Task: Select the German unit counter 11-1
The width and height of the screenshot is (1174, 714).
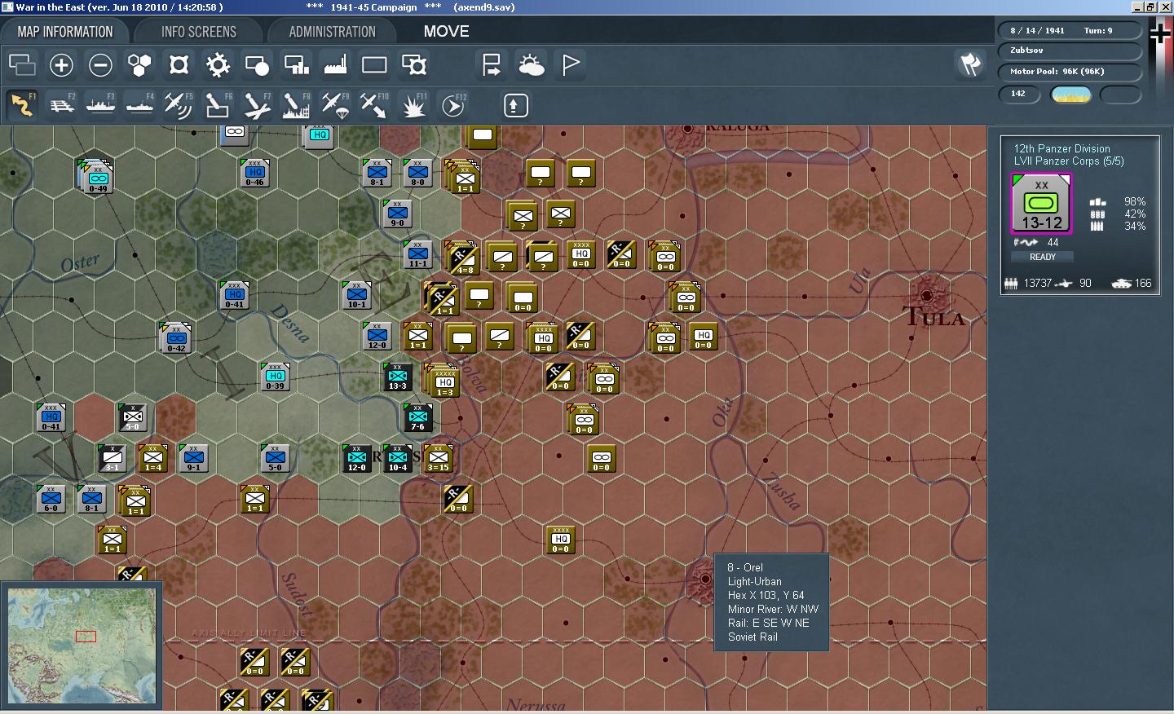Action: coord(417,254)
